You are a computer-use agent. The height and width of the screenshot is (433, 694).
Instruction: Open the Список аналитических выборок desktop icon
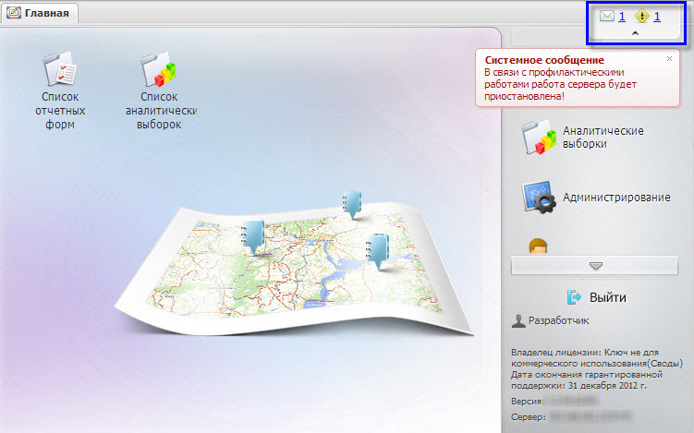pos(158,69)
